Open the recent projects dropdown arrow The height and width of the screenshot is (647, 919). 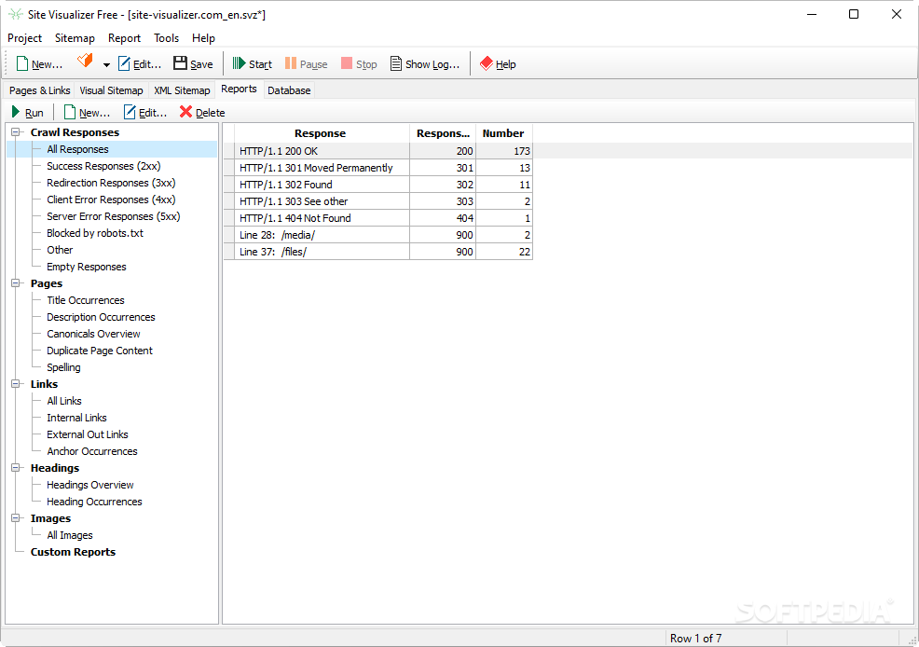pos(106,64)
